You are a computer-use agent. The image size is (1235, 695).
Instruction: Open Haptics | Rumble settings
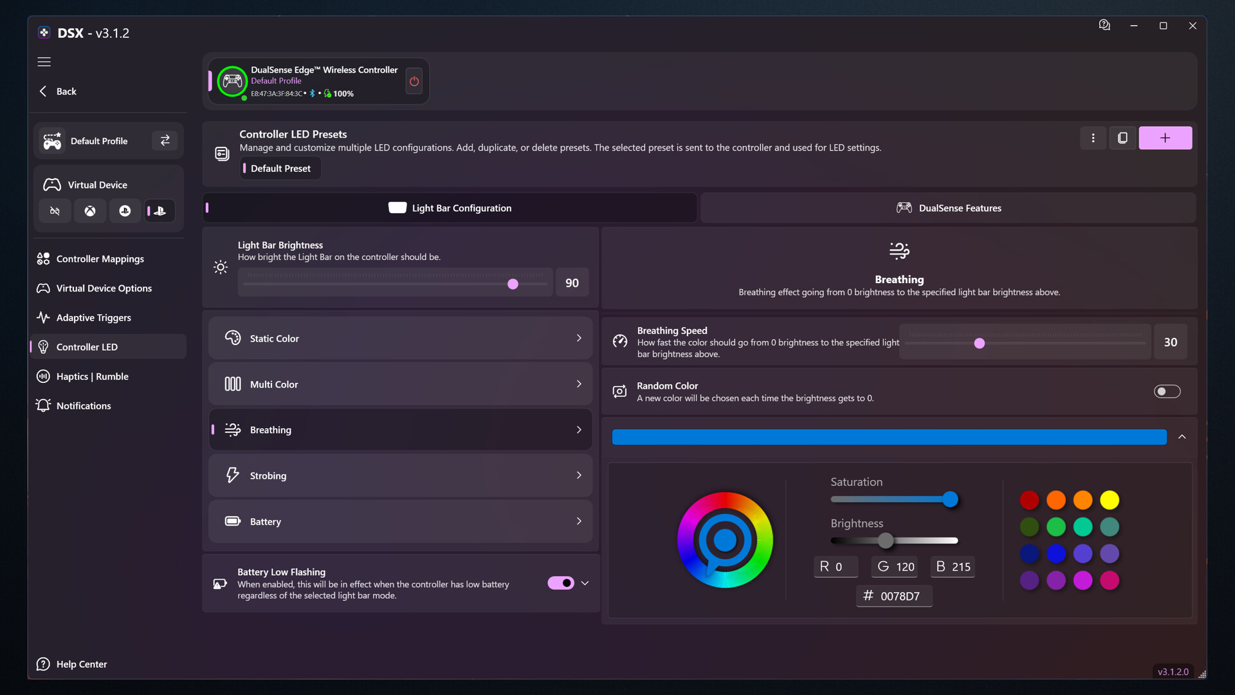[x=92, y=376]
